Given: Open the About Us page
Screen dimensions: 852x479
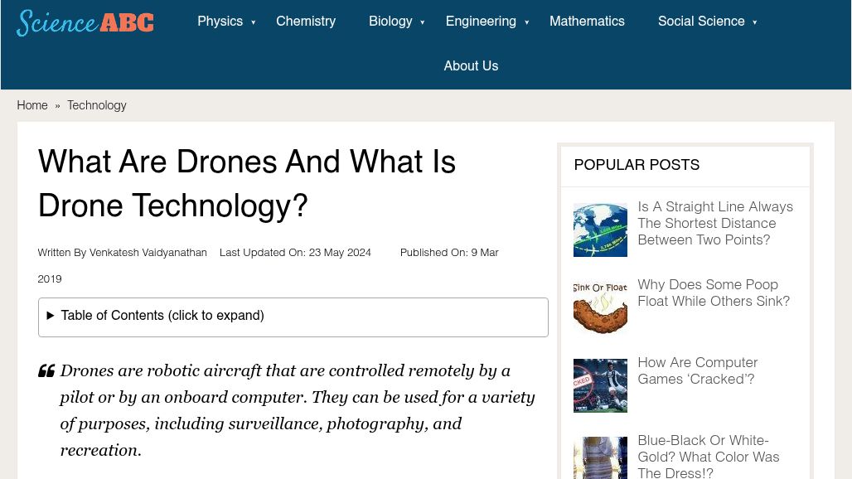Looking at the screenshot, I should click(x=471, y=66).
